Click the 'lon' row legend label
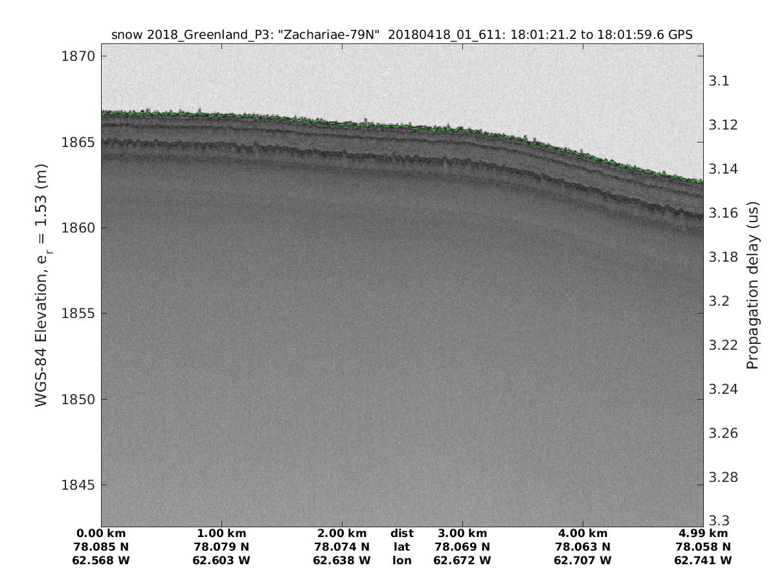Image resolution: width=777 pixels, height=583 pixels. (x=402, y=560)
